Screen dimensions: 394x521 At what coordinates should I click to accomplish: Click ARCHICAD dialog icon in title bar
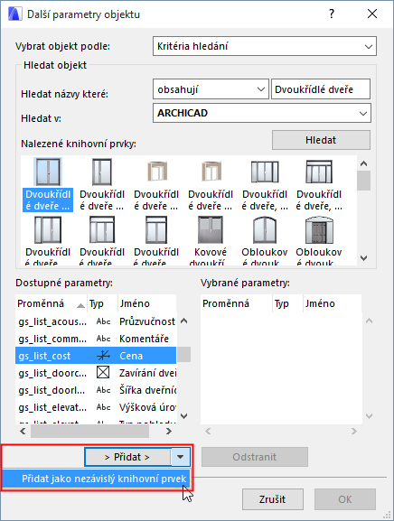[x=14, y=14]
